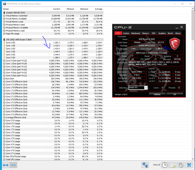195x170 pixels.
Task: Click the 0:01:15 elapsed timer text
Action: tap(157, 165)
